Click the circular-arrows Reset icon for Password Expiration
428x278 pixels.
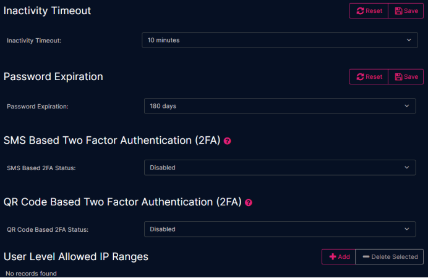click(360, 76)
